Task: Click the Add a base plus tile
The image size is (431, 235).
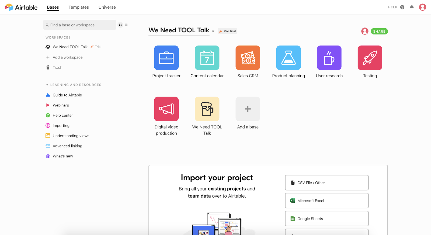Action: coord(248,109)
